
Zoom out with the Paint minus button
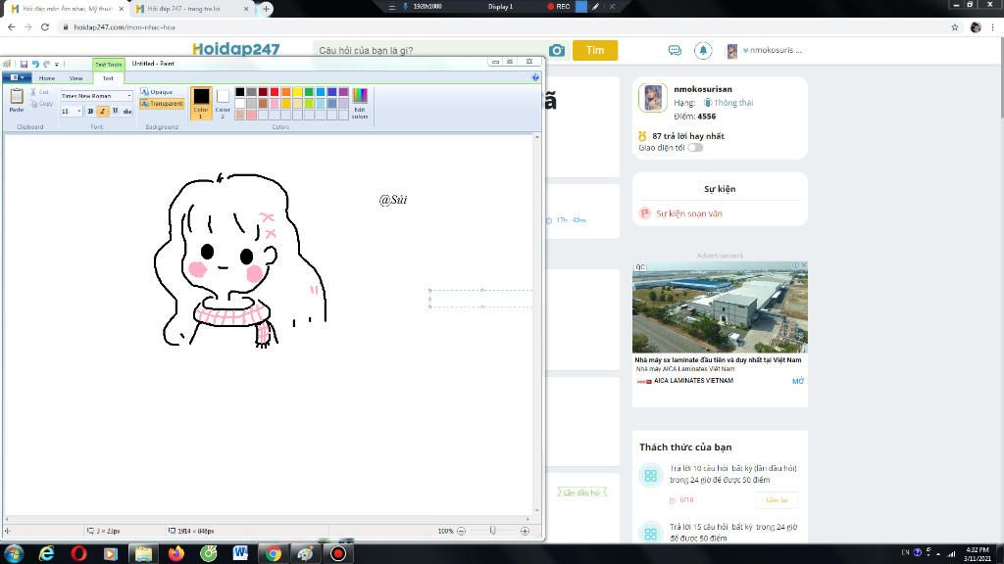tap(461, 531)
